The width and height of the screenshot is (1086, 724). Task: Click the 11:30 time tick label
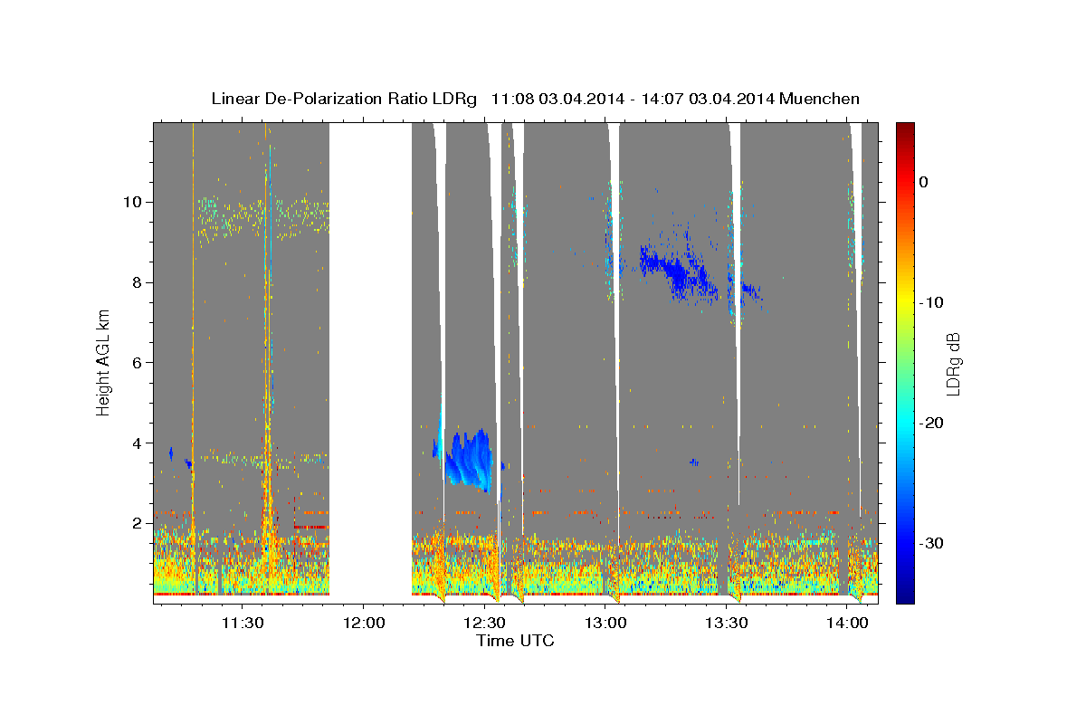click(243, 623)
